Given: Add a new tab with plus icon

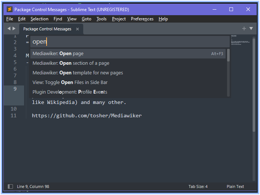Looking at the screenshot, I should click(x=244, y=28).
